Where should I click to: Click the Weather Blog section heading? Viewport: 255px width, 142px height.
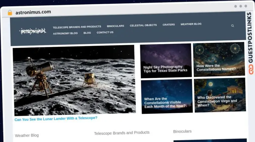(27, 135)
